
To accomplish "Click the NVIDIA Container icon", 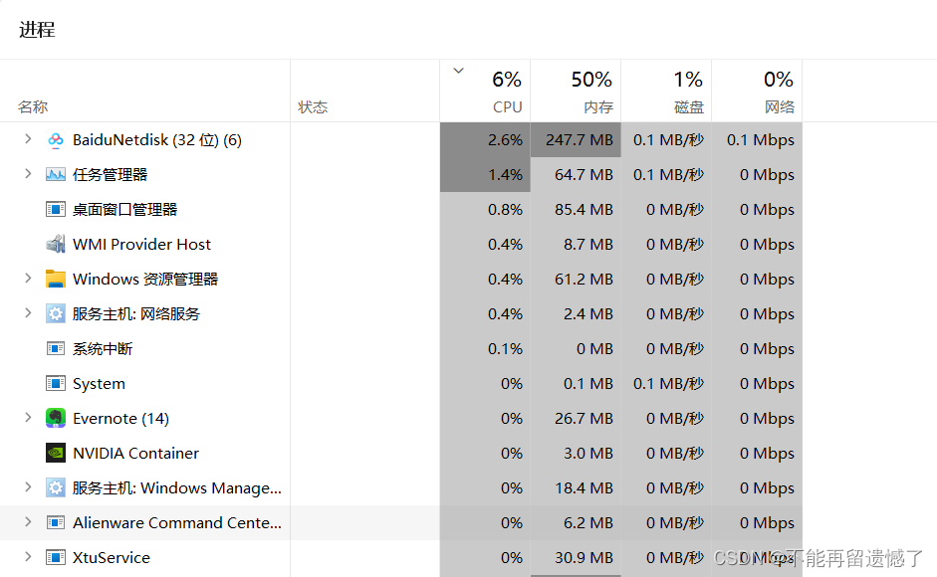I will tap(56, 453).
